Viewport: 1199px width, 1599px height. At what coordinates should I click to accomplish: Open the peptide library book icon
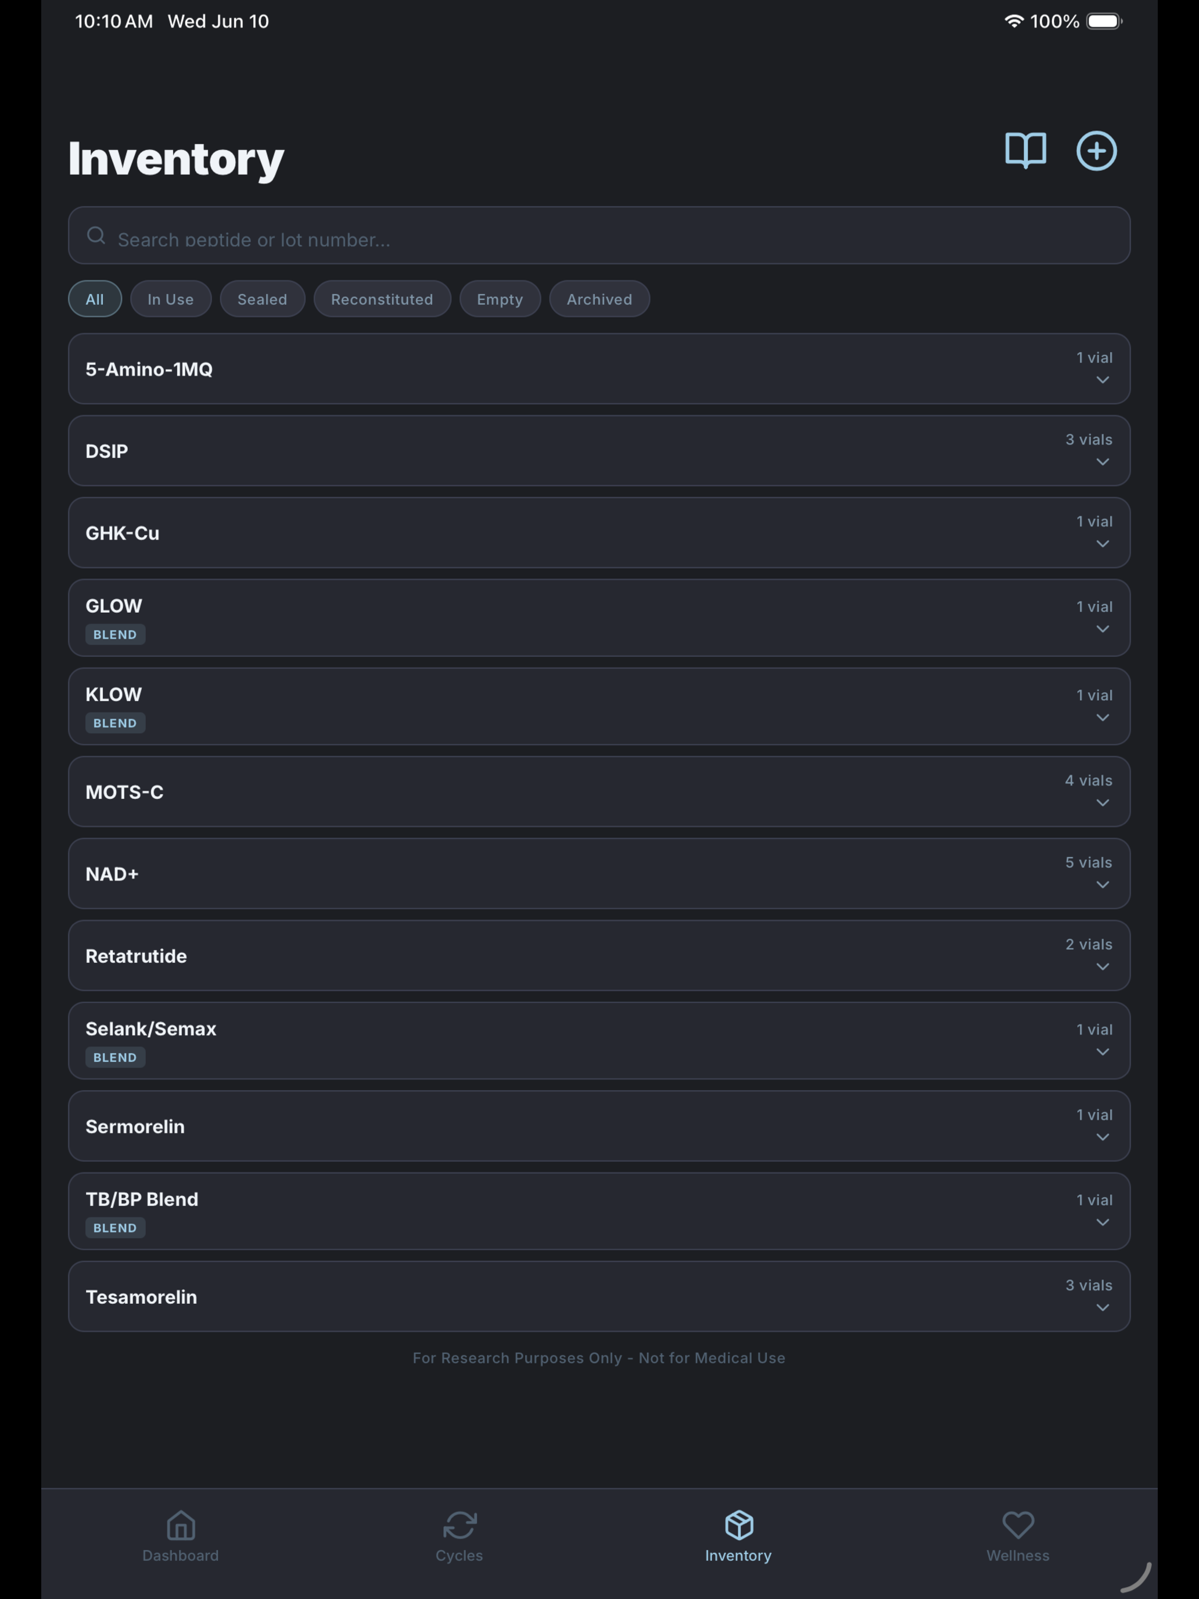point(1025,150)
